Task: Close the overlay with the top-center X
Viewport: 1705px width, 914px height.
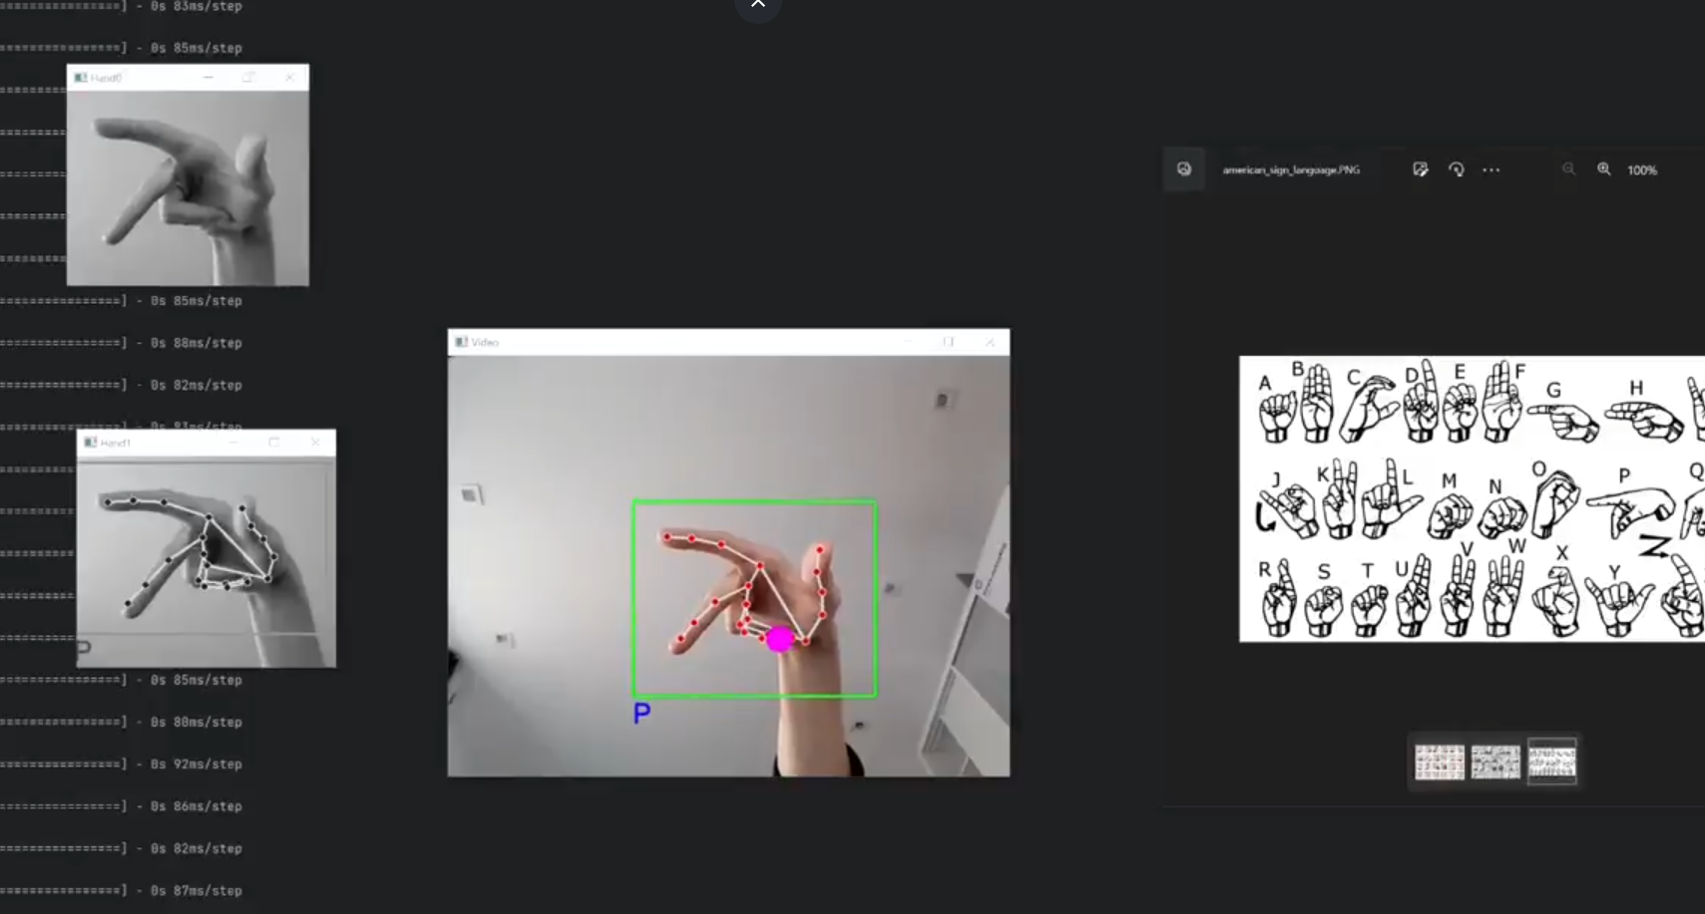Action: tap(758, 4)
